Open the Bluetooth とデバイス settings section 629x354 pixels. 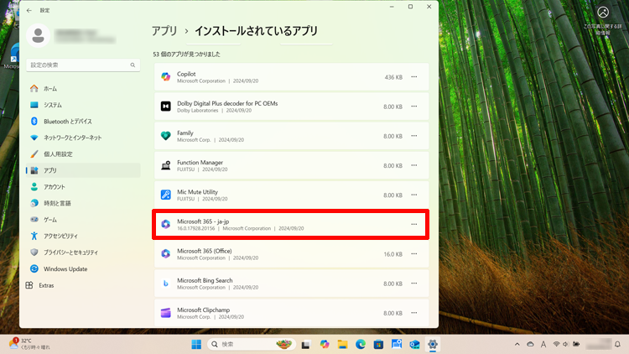click(x=67, y=121)
